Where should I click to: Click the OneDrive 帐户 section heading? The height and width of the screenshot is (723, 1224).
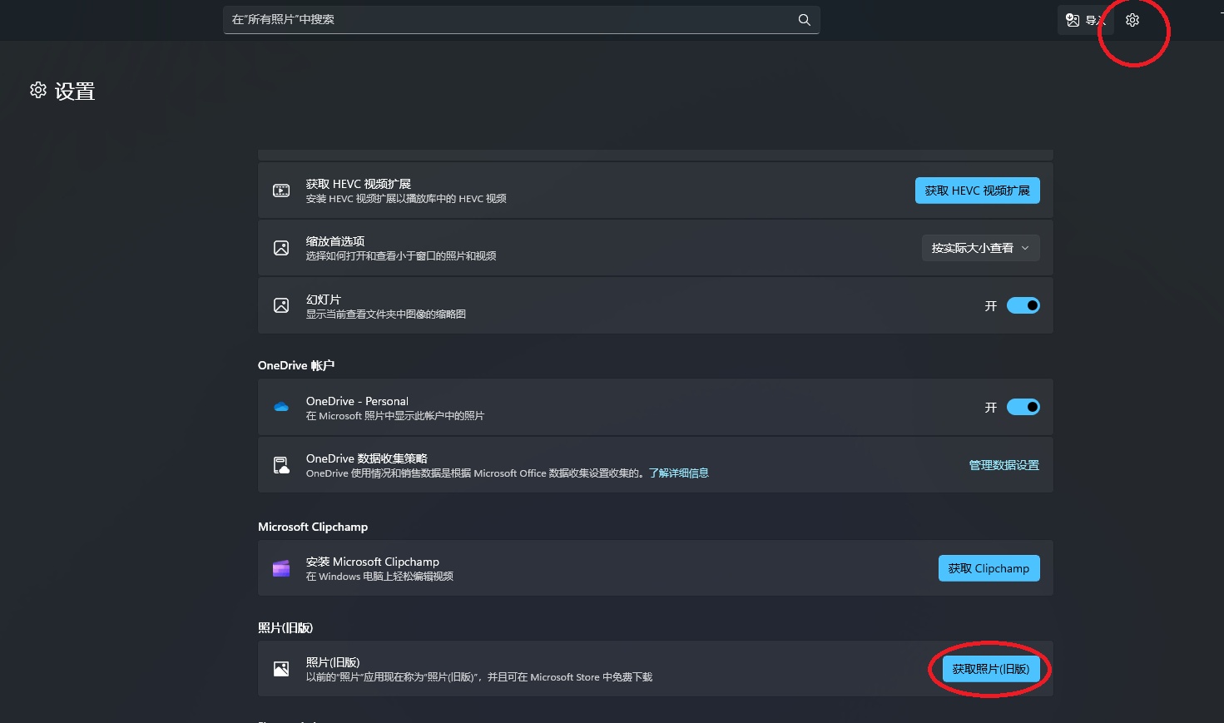(x=296, y=365)
